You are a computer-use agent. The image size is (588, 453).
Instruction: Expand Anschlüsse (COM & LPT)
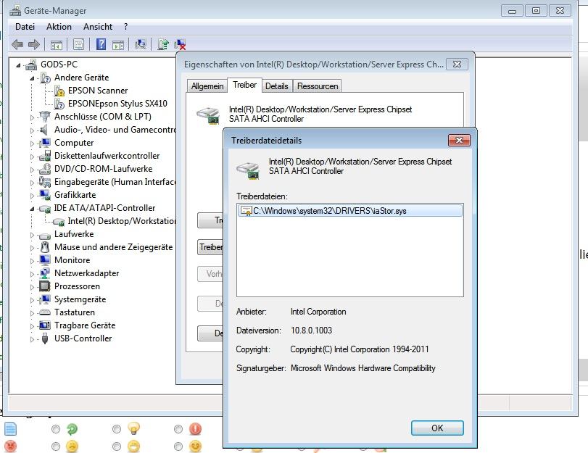[x=32, y=117]
